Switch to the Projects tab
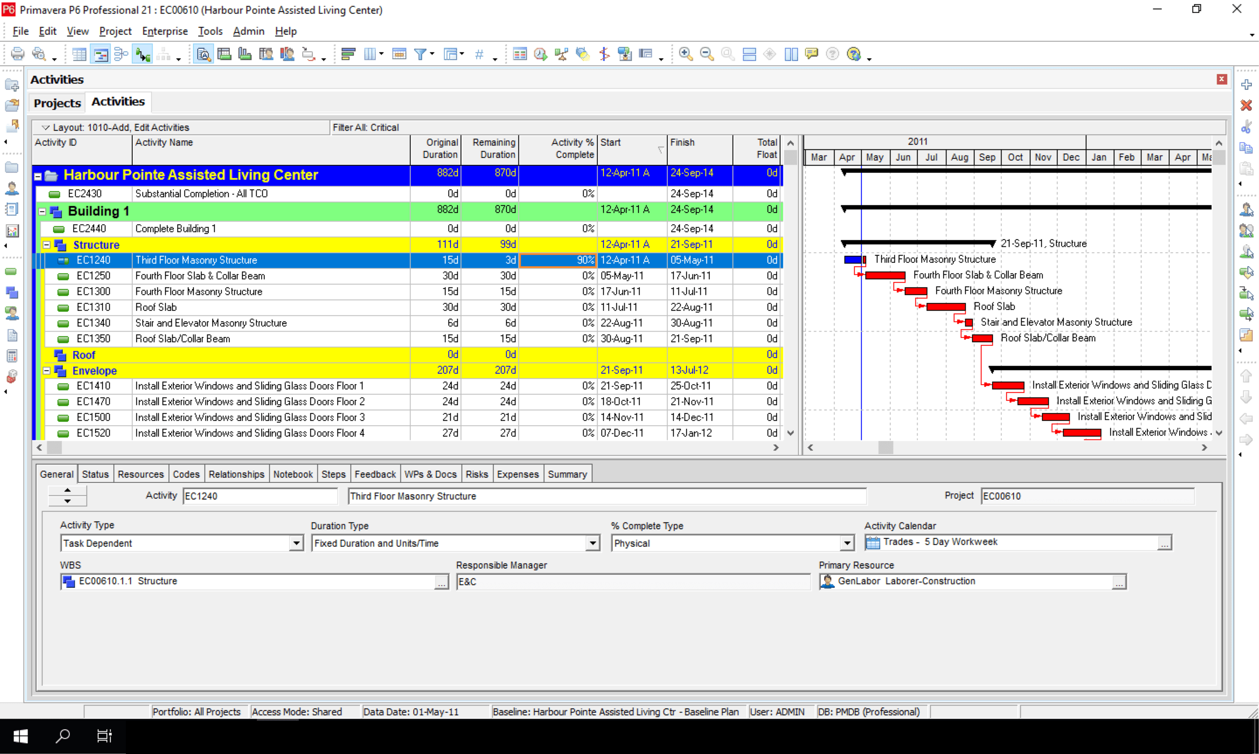 (x=57, y=103)
